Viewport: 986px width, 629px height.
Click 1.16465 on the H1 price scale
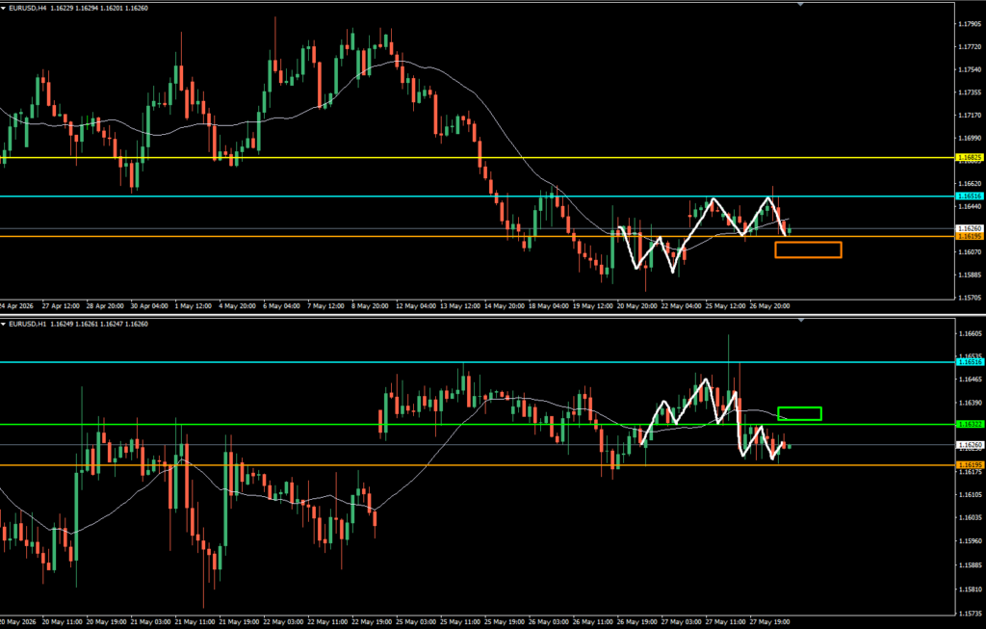pyautogui.click(x=973, y=380)
